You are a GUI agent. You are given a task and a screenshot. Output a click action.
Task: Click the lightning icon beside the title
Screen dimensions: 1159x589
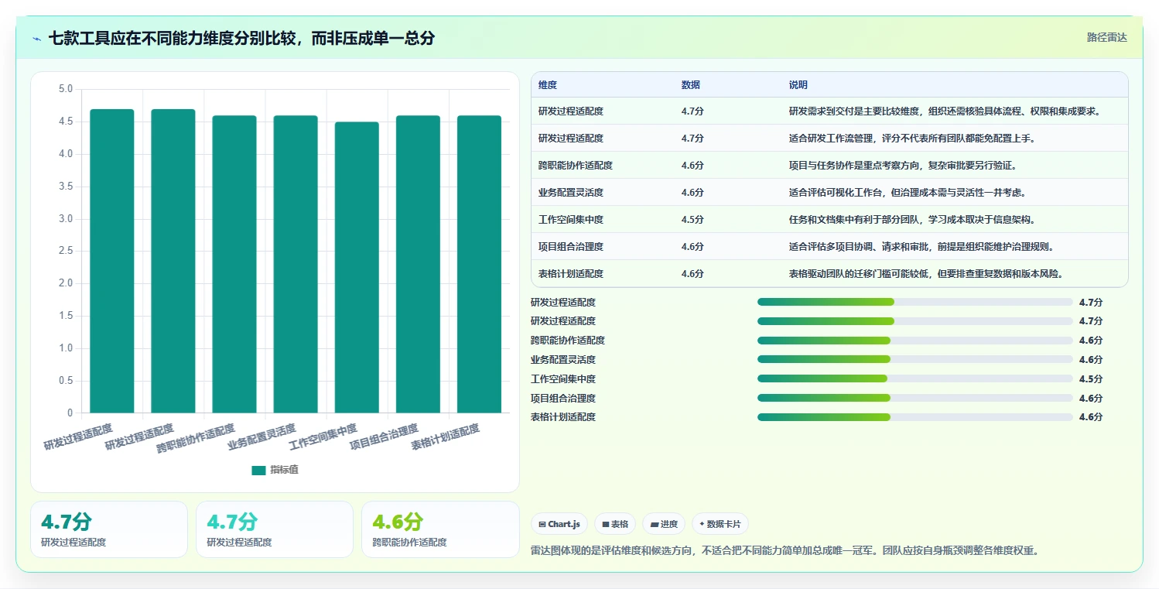pos(36,38)
